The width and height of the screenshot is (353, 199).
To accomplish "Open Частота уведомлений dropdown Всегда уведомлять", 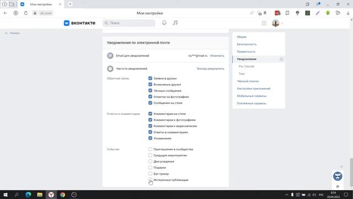I will coord(211,69).
